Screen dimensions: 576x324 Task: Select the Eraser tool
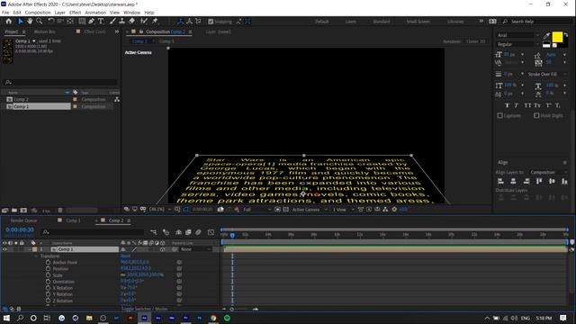131,22
